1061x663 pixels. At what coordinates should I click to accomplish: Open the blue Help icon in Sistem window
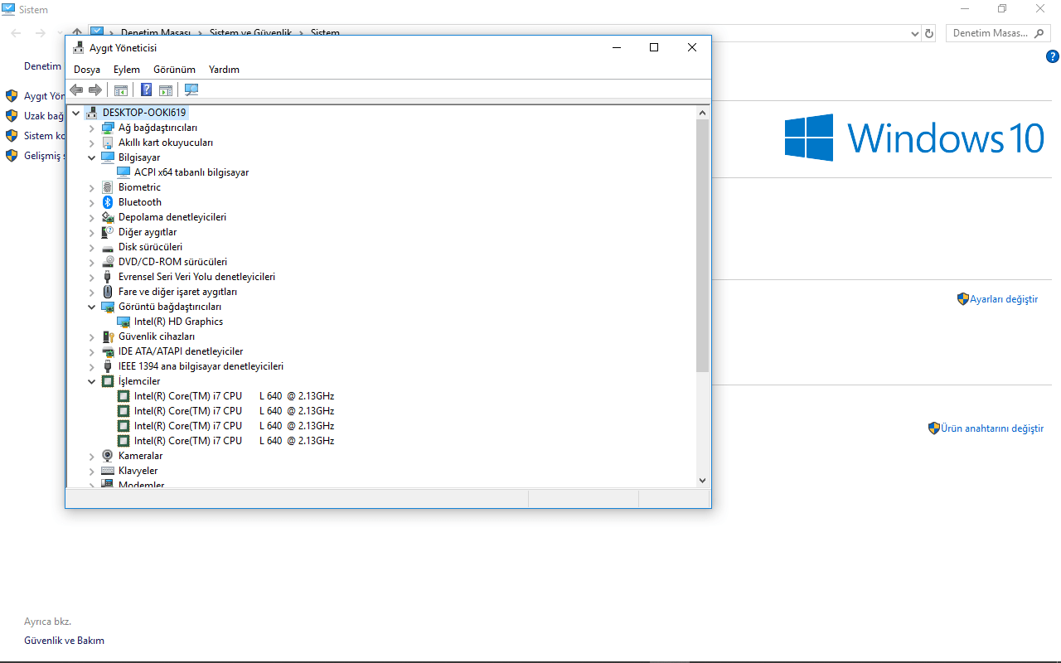coord(1053,57)
